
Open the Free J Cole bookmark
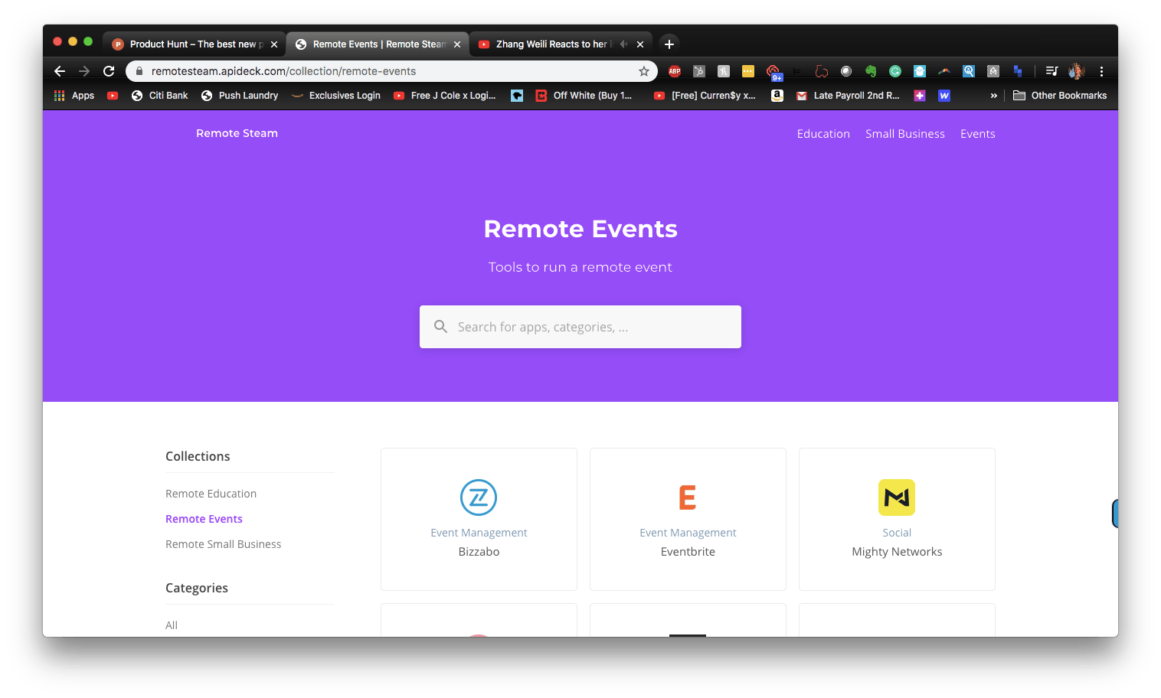point(444,96)
